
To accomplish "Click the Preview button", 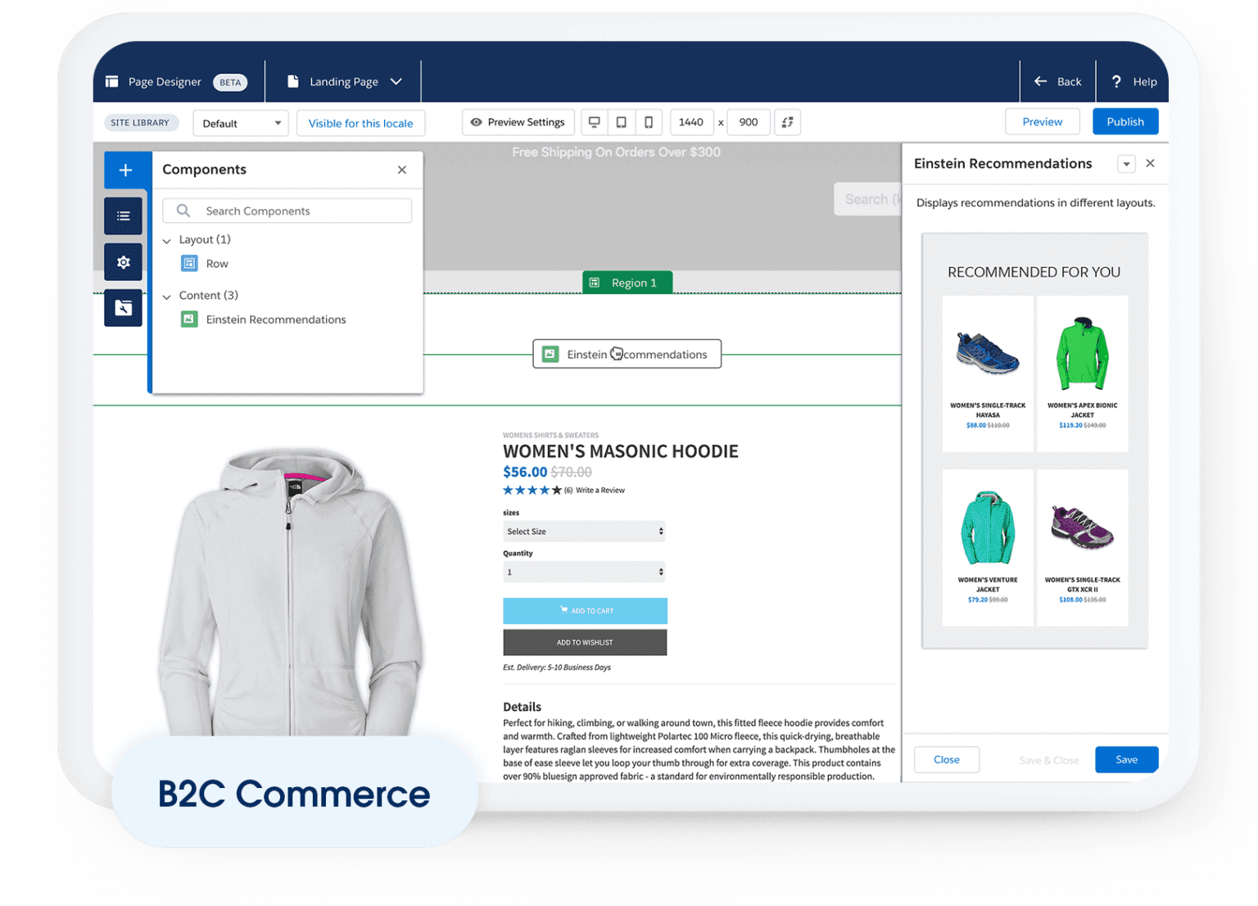I will click(x=1042, y=121).
